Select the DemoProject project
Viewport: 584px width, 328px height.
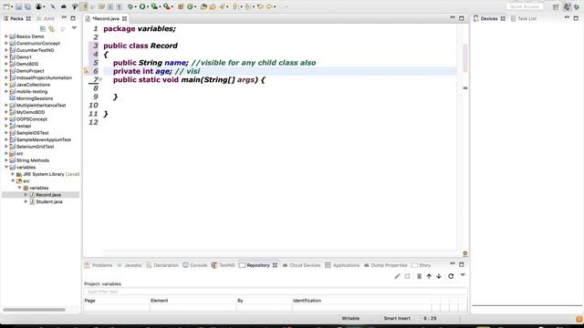30,71
